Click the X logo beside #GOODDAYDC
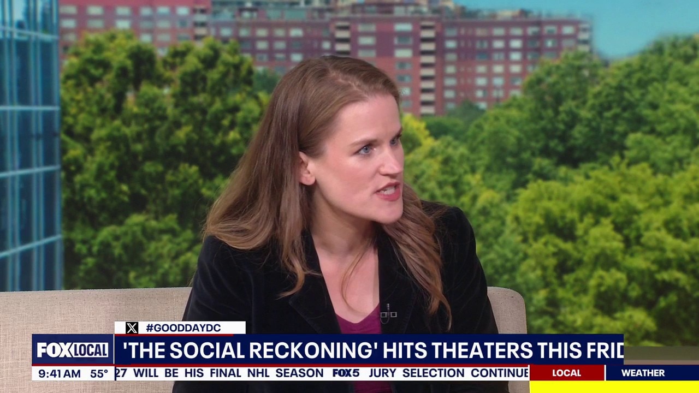 click(x=132, y=328)
